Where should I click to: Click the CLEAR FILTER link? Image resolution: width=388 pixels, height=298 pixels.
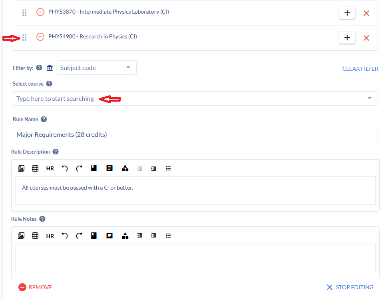pyautogui.click(x=360, y=69)
